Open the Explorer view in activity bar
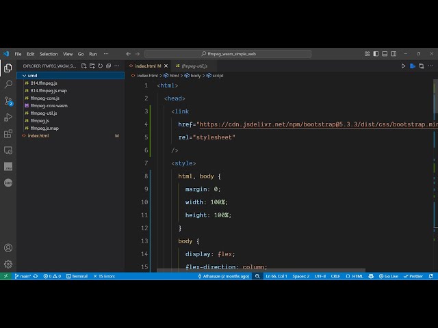 [8, 68]
